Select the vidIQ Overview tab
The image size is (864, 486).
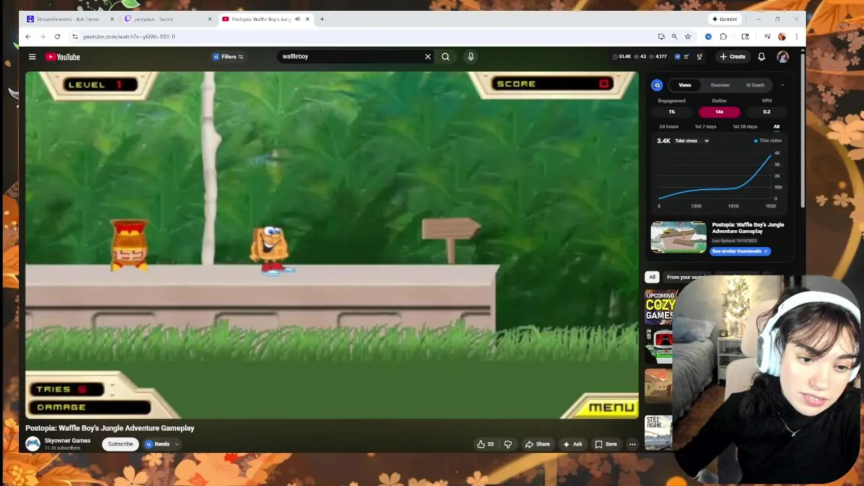tap(720, 85)
